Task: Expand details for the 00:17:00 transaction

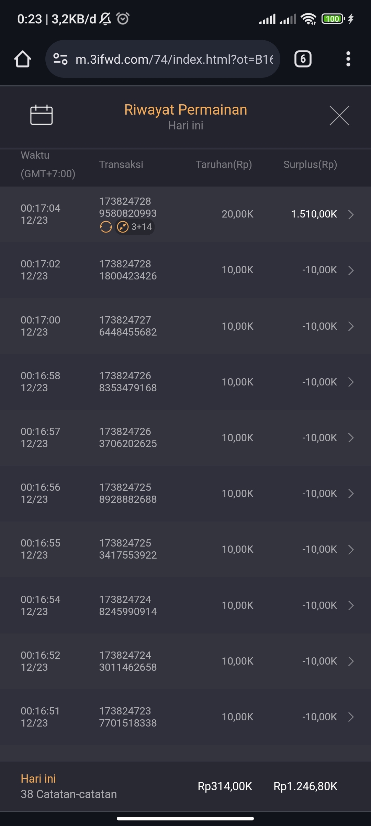Action: click(x=351, y=326)
